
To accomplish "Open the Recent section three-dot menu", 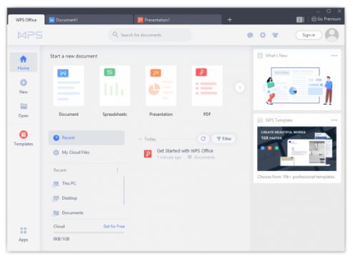I will (117, 170).
